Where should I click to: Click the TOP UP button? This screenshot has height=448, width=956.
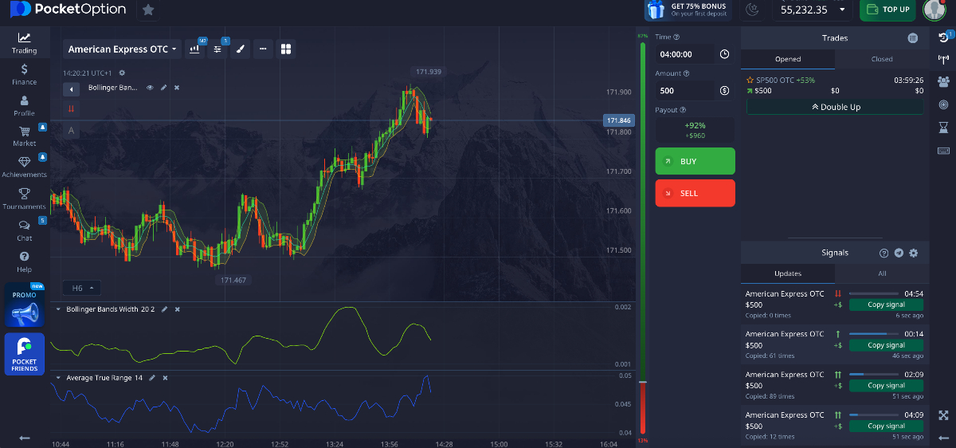[887, 10]
